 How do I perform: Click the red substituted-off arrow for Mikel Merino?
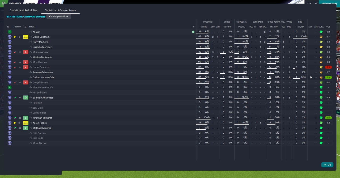click(x=25, y=62)
